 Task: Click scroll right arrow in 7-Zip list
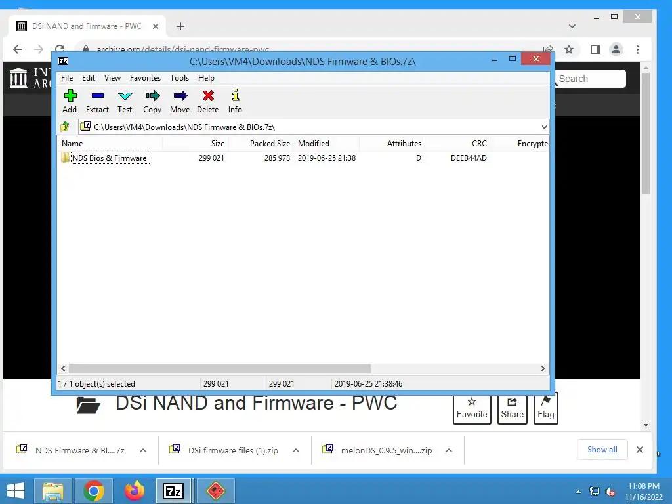pyautogui.click(x=543, y=368)
